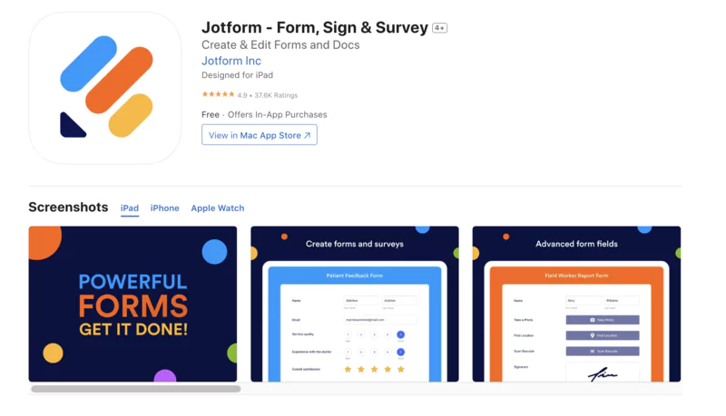Click the Scan Barcode button in form preview

603,352
